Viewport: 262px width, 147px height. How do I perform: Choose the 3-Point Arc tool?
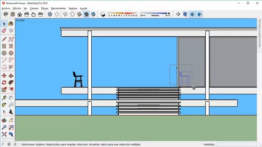coord(4,67)
